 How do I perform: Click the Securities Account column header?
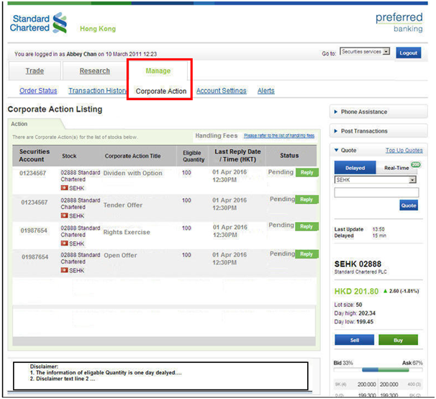(x=34, y=156)
